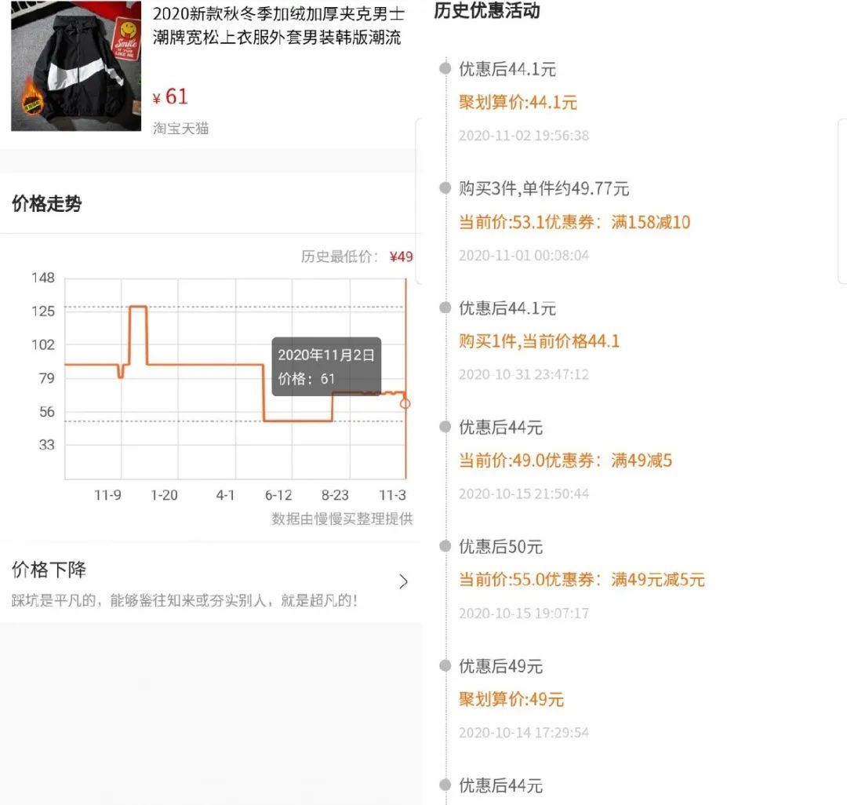Click the 数据由慢慢买整理提供 credit text
The width and height of the screenshot is (847, 805).
coord(342,519)
